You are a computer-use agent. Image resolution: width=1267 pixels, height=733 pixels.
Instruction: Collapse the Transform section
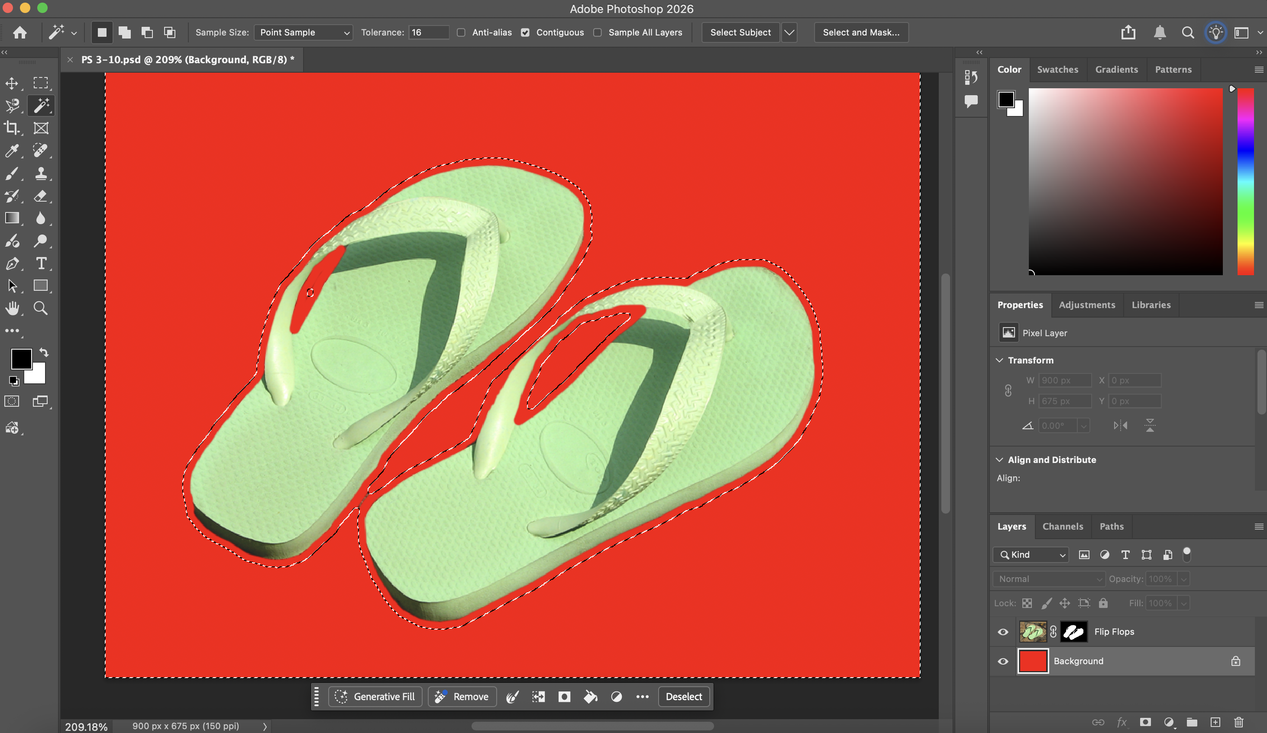point(999,360)
